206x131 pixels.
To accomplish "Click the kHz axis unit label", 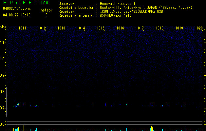I will (x=3, y=27).
